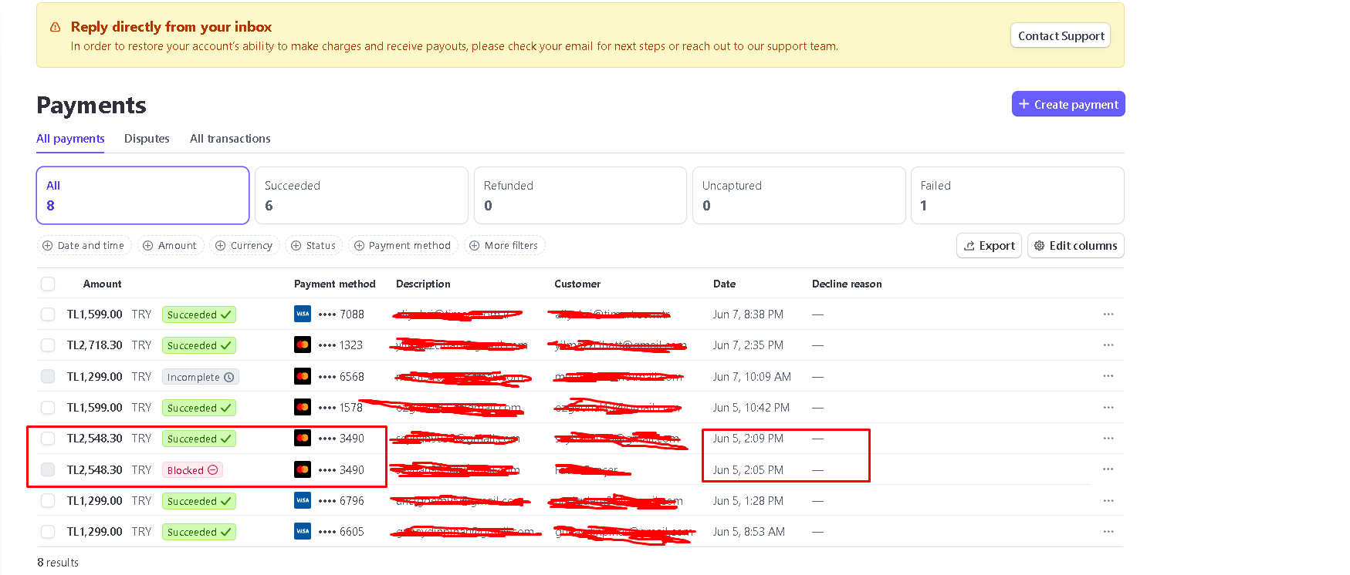This screenshot has height=575, width=1350.
Task: Click the TL2,718.30 amount
Action: click(x=95, y=345)
